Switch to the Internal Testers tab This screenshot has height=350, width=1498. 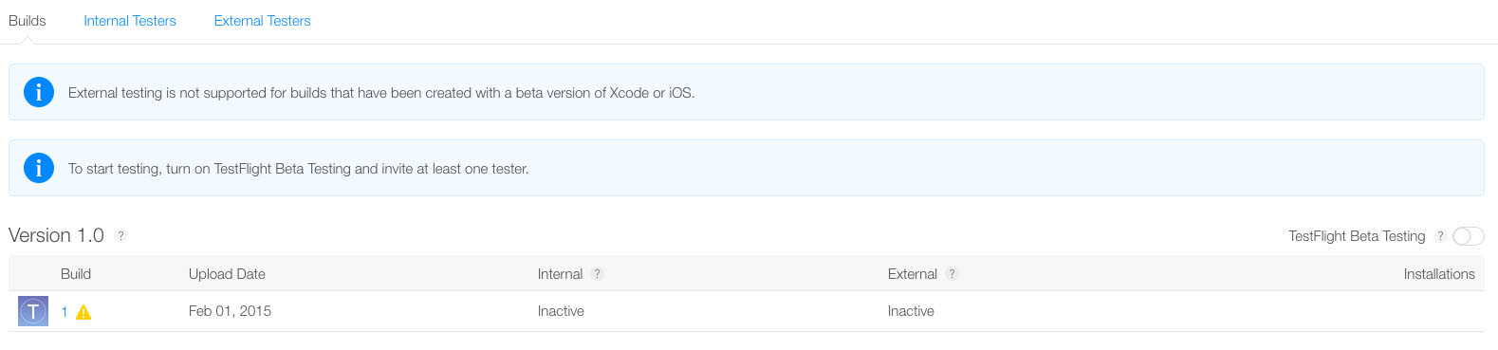click(x=130, y=21)
